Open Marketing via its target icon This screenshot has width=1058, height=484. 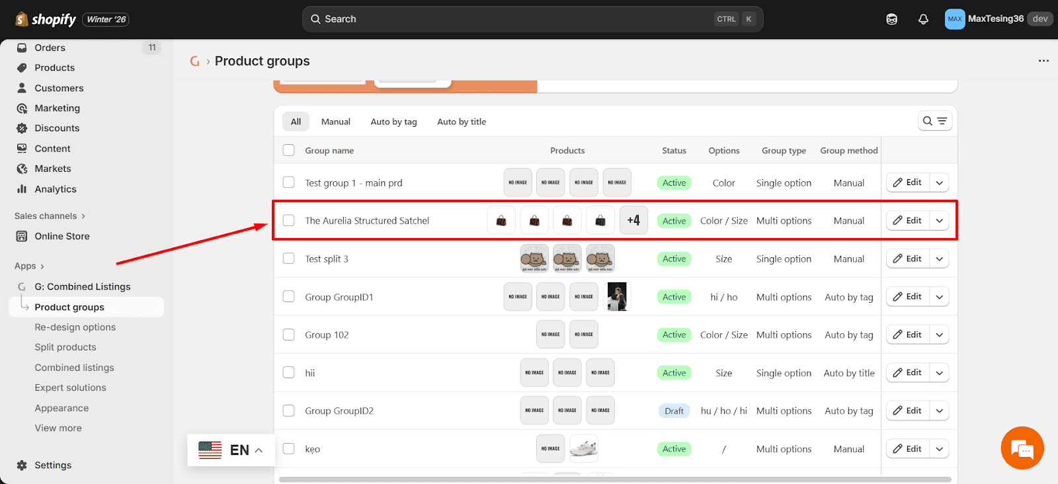click(x=22, y=108)
